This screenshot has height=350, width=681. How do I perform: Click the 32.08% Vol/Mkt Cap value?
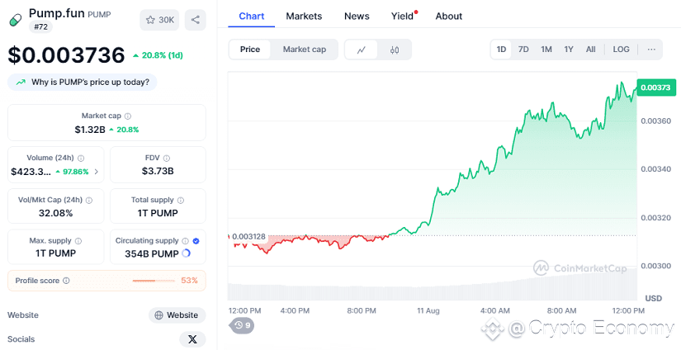(x=55, y=213)
